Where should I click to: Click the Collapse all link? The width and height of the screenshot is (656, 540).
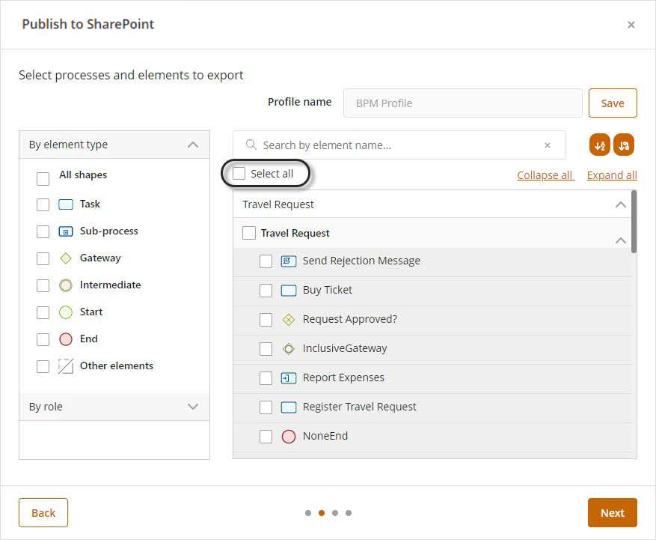(x=545, y=175)
